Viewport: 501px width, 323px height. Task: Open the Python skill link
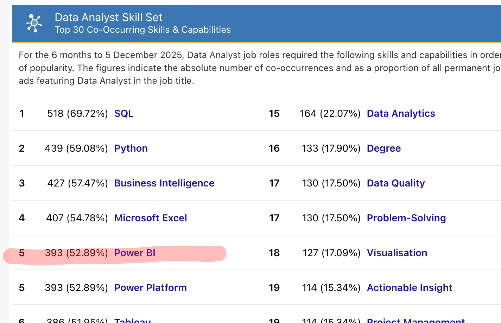click(x=131, y=148)
